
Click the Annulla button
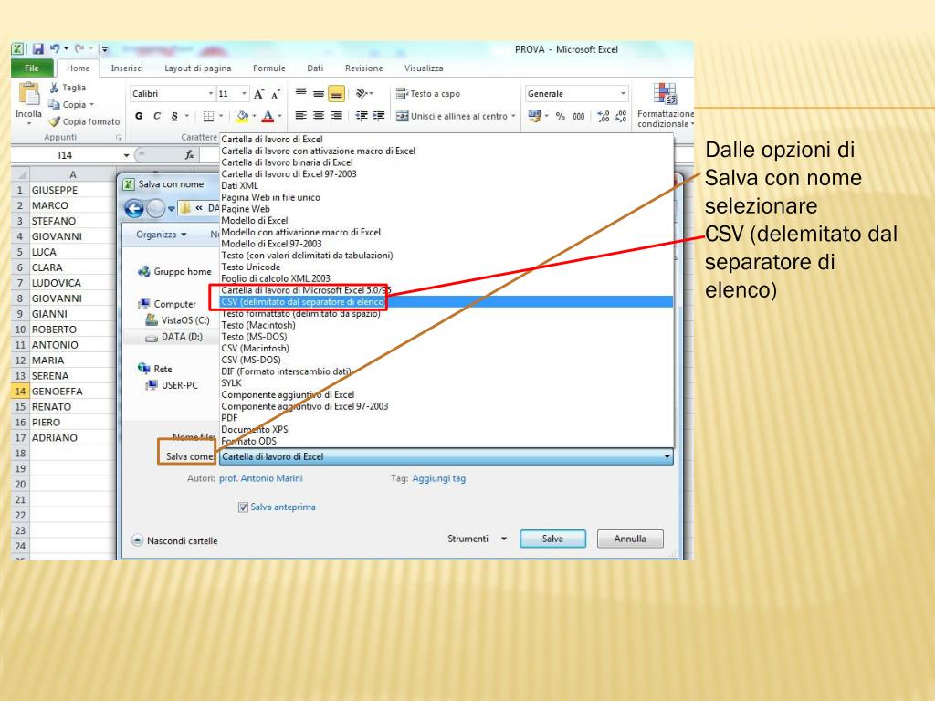coord(630,539)
